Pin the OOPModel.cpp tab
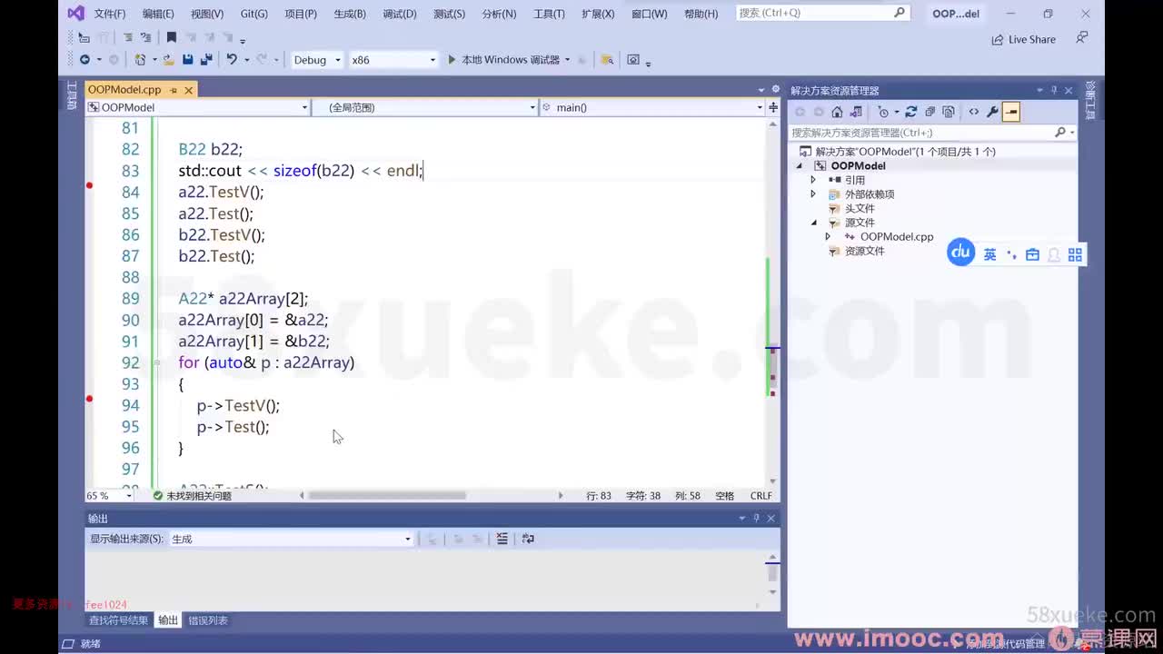 pos(174,90)
